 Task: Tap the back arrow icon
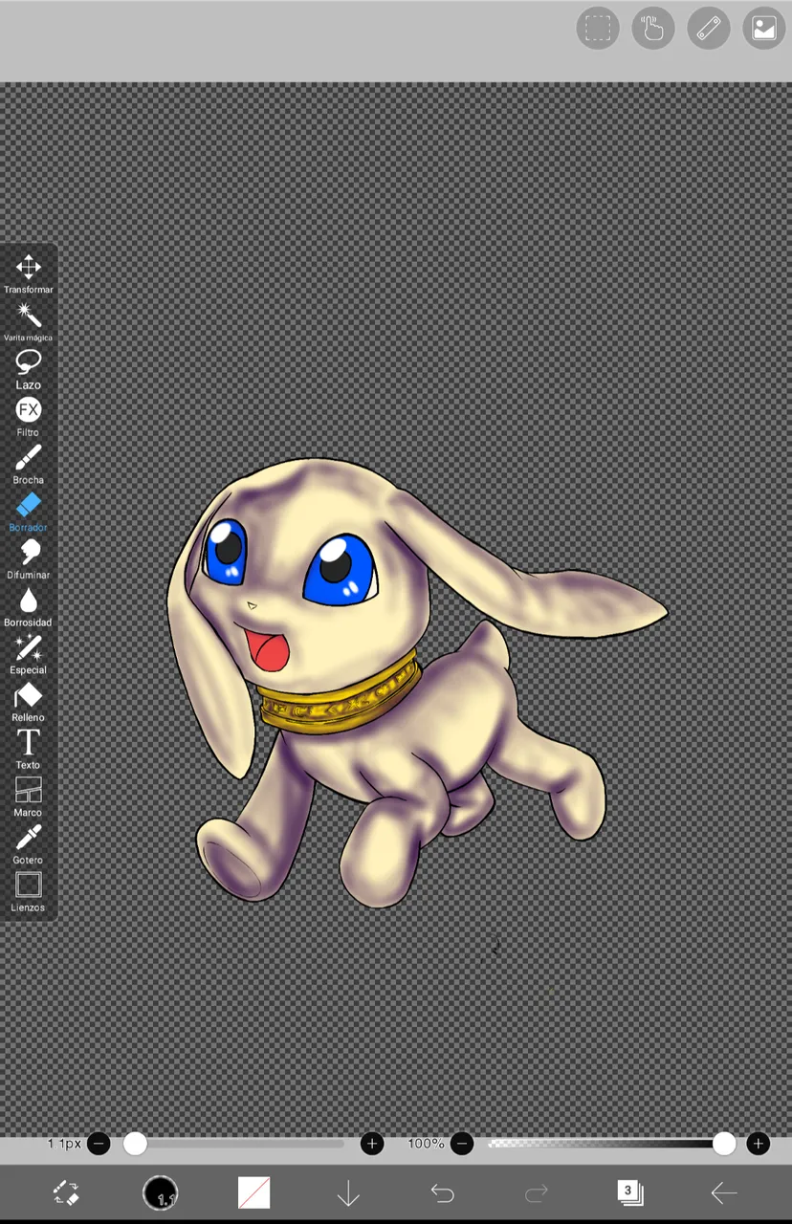[724, 1192]
